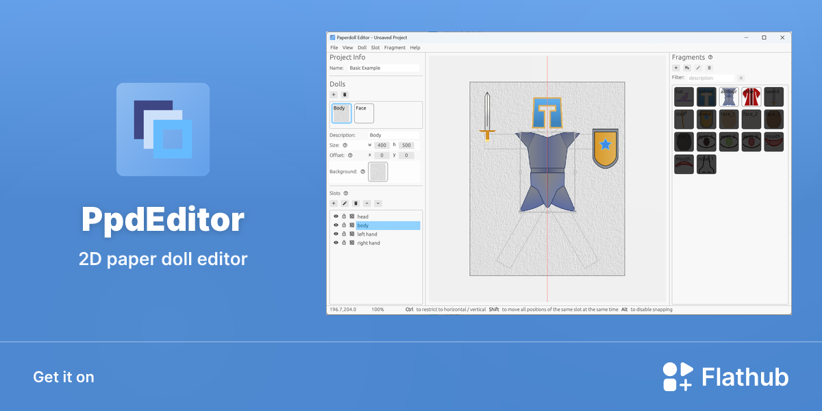Image resolution: width=822 pixels, height=411 pixels.
Task: Click the Flathub logo
Action: (725, 377)
